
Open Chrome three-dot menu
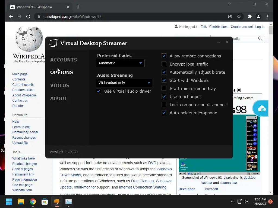267,17
